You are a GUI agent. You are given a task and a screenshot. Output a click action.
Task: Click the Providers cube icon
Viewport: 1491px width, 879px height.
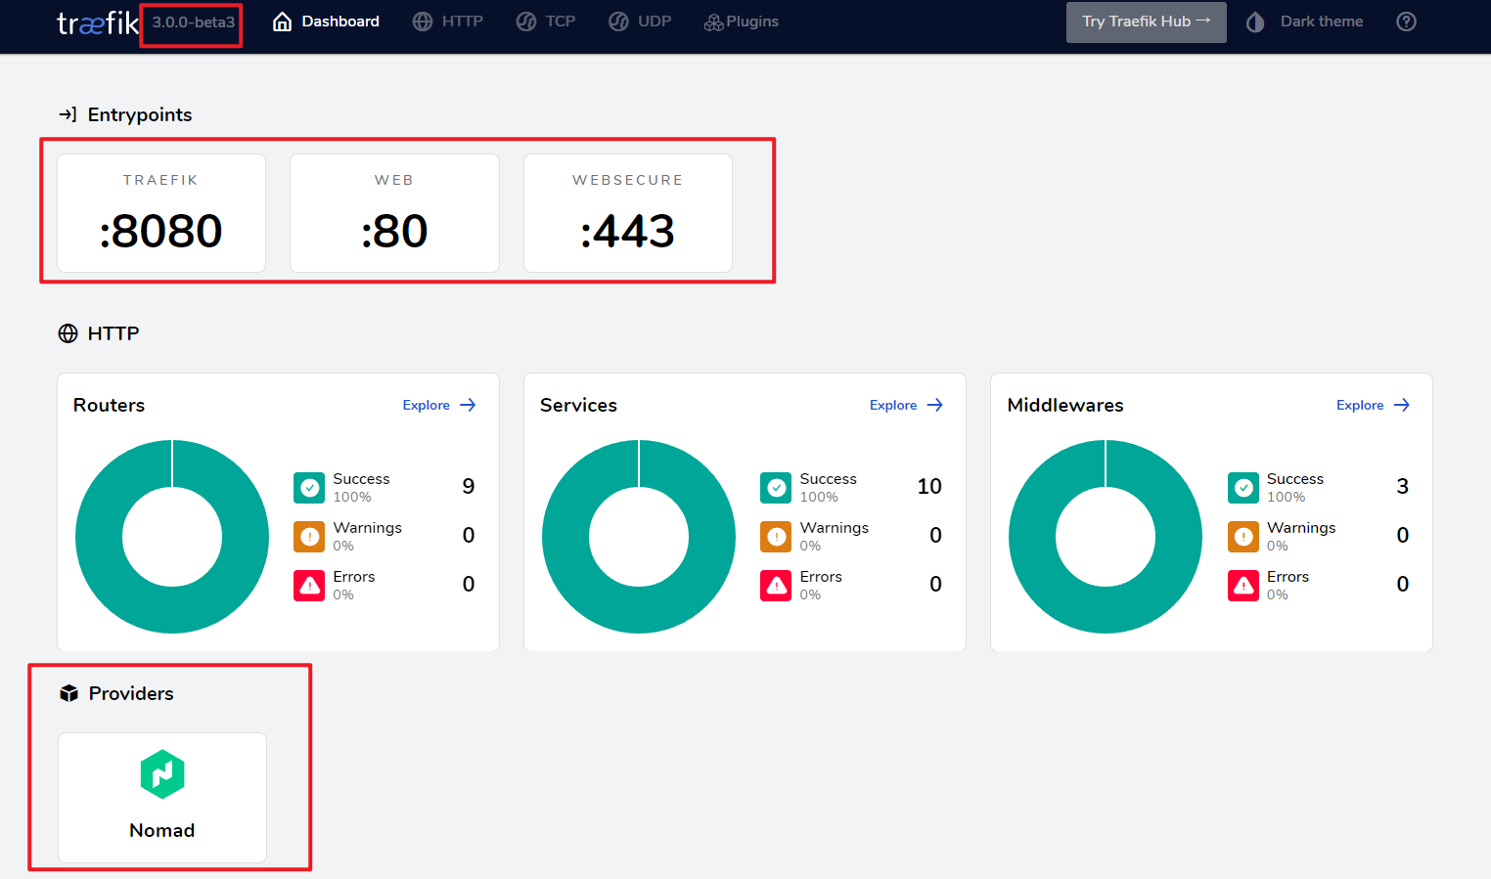click(68, 693)
